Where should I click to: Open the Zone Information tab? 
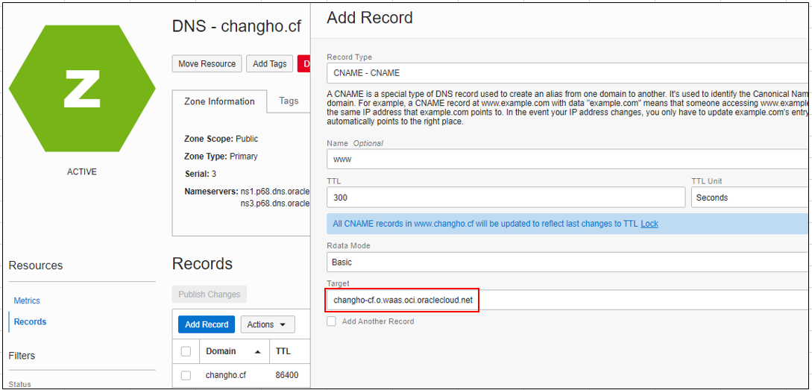(x=219, y=101)
